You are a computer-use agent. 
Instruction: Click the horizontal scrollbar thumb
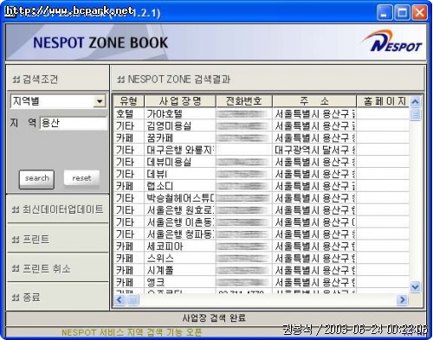click(132, 300)
